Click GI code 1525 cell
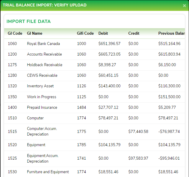Screen dimensions: 189x177 point(12,158)
